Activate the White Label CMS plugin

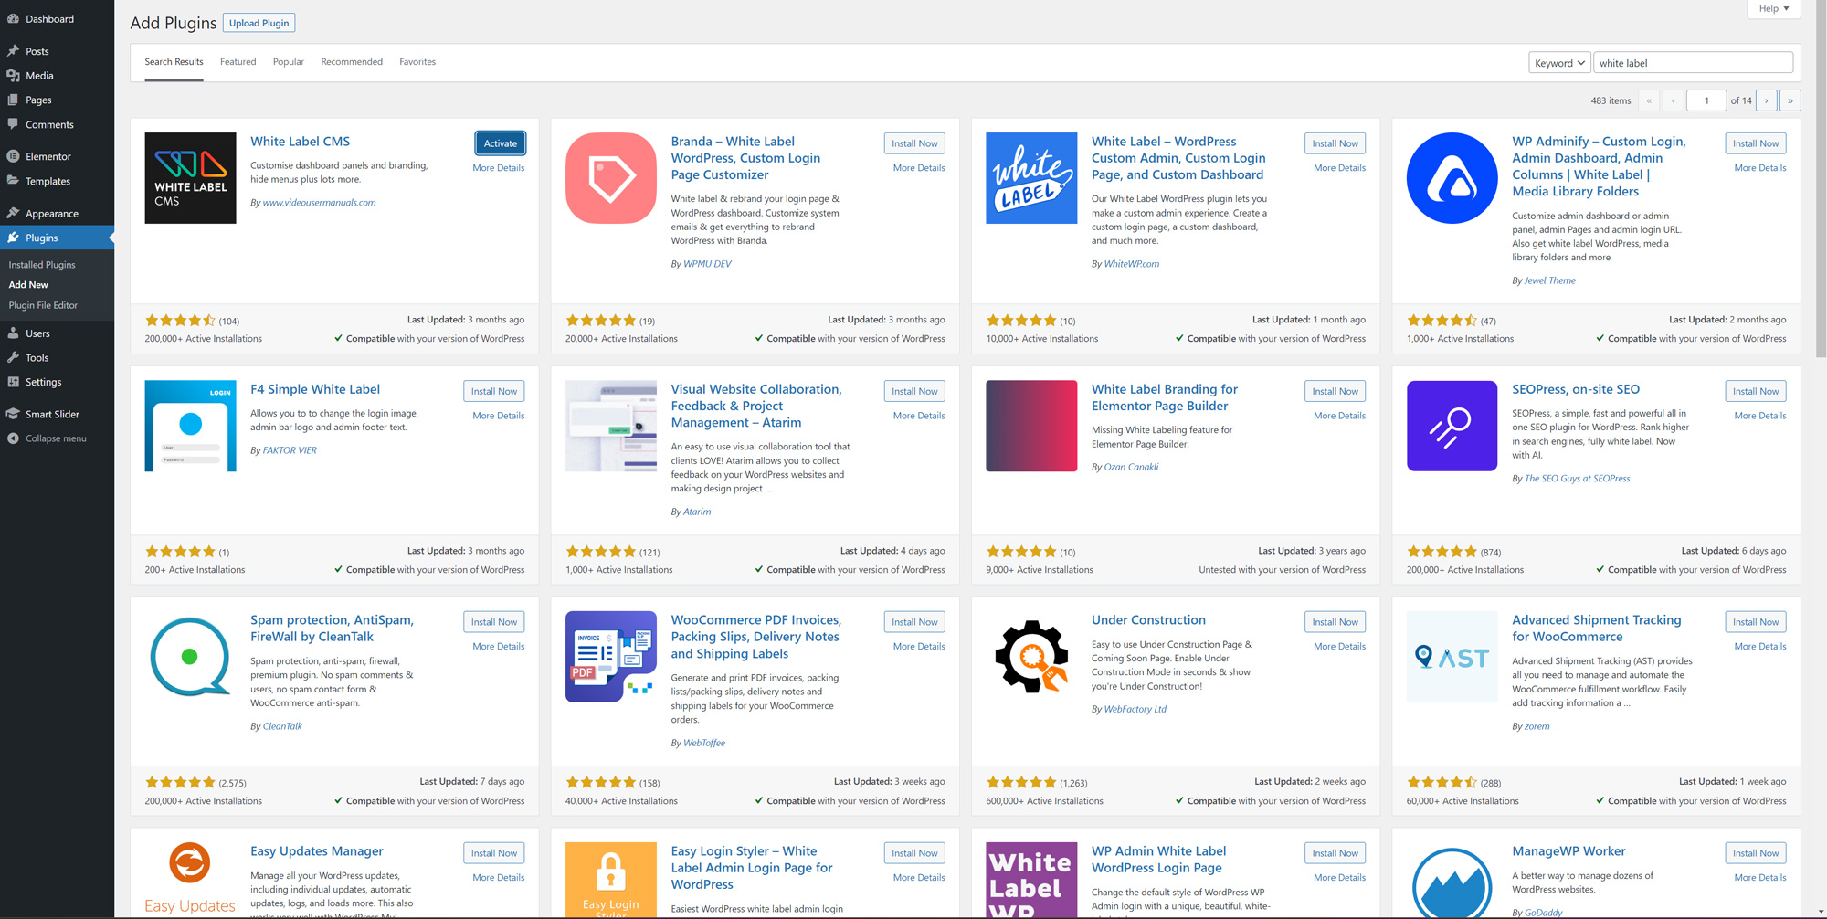click(500, 143)
